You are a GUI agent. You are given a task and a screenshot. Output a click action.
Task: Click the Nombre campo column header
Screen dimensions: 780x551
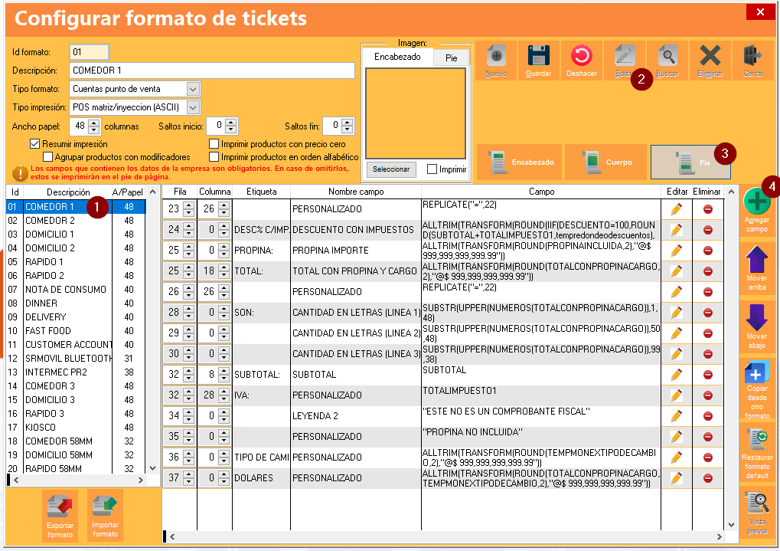(x=356, y=192)
